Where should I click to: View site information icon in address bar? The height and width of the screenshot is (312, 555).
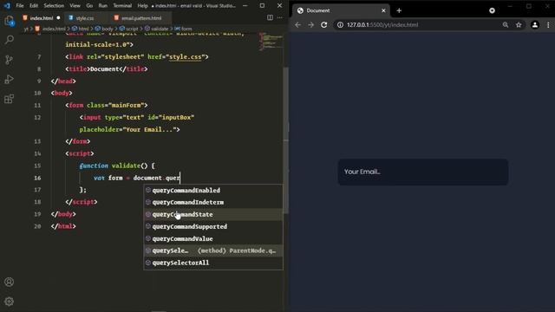(340, 25)
